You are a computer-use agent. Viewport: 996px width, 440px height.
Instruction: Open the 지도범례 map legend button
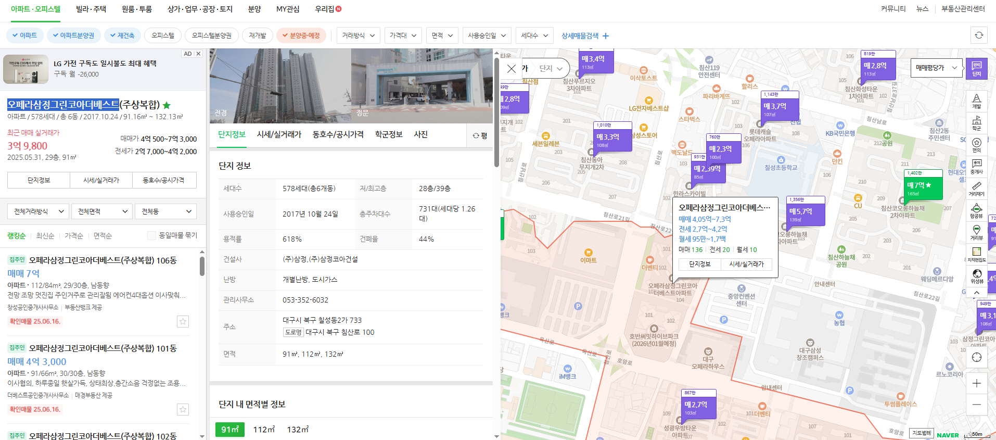[x=921, y=433]
